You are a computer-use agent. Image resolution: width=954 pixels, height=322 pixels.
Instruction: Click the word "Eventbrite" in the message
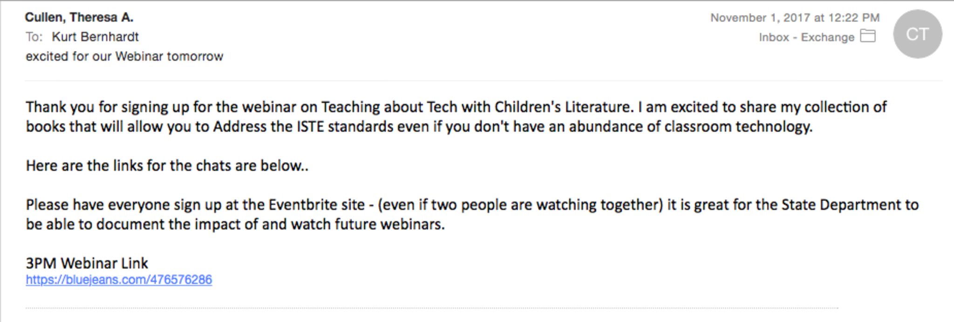click(316, 205)
